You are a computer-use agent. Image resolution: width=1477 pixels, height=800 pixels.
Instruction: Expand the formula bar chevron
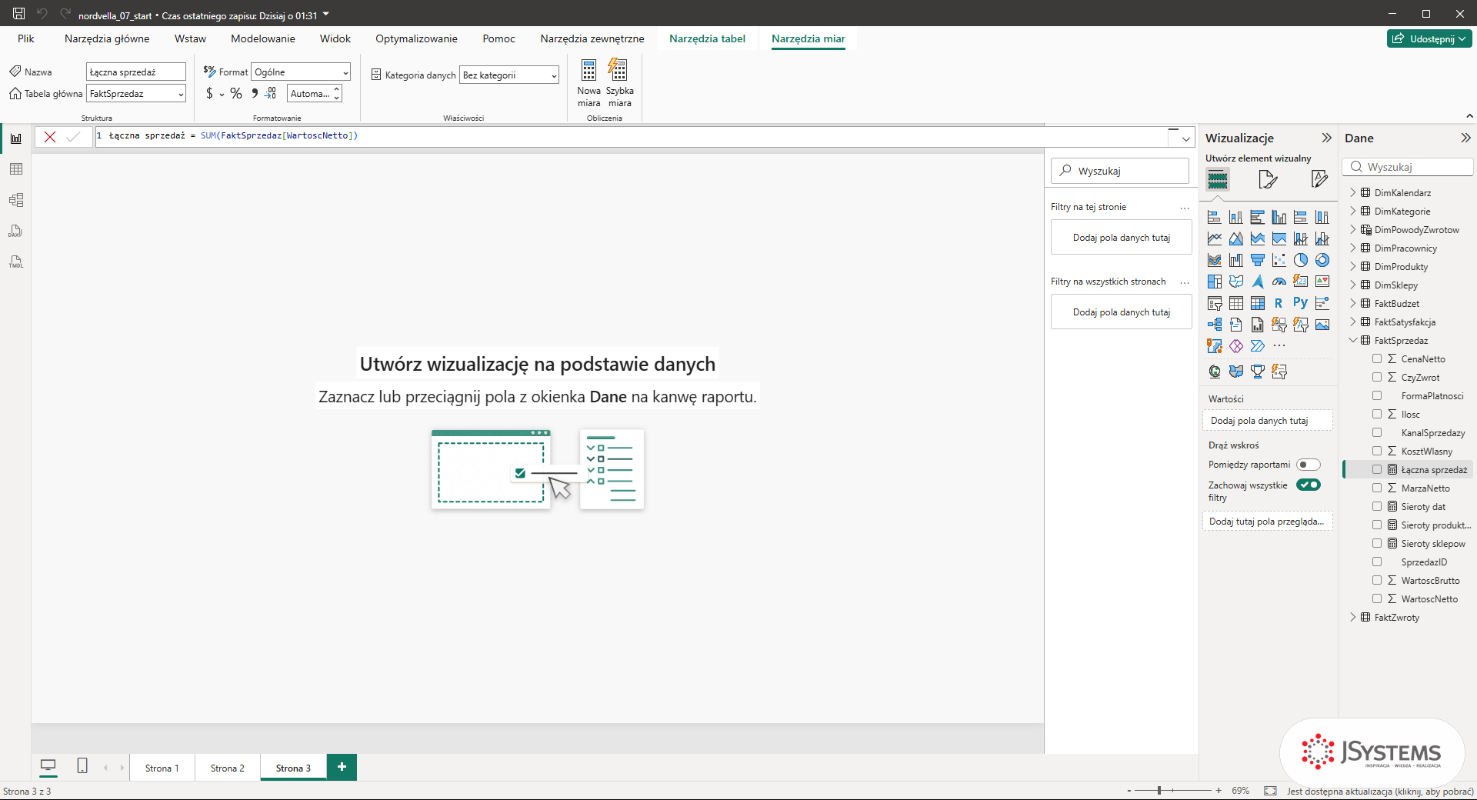pos(1185,139)
